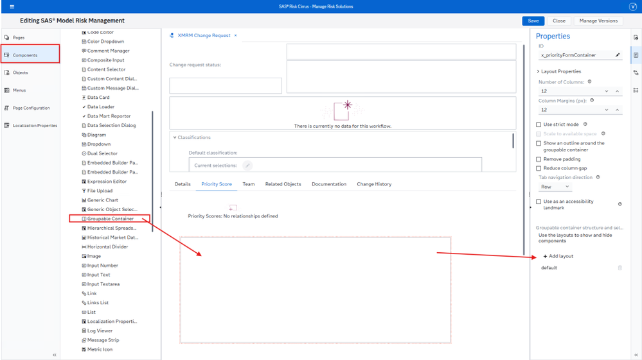This screenshot has height=360, width=642.
Task: Switch to the Details tab
Action: coord(183,184)
